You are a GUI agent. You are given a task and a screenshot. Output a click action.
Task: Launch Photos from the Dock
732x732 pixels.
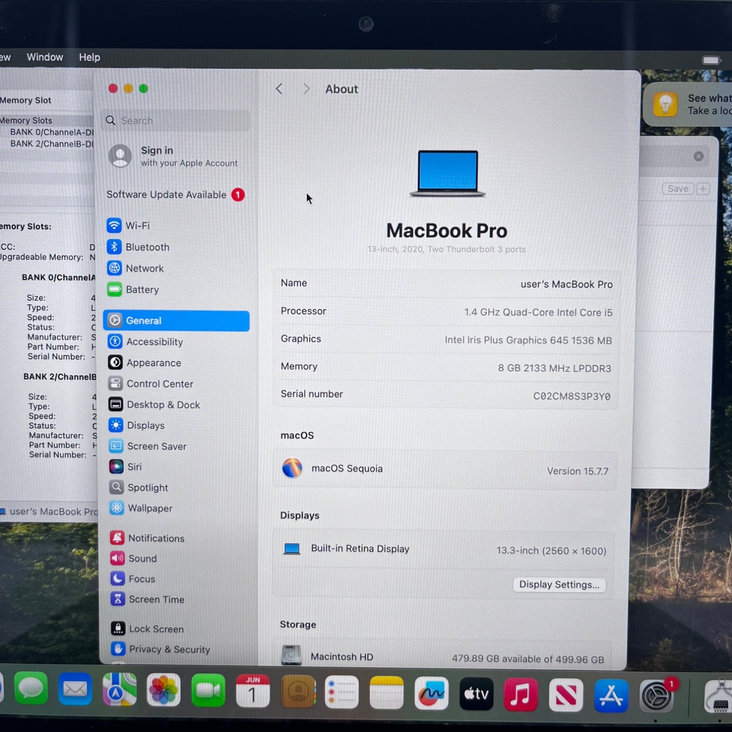click(x=164, y=690)
